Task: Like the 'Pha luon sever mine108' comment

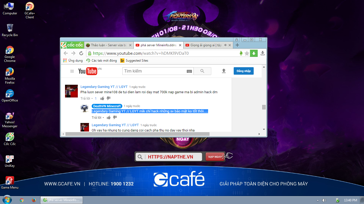Action: coord(102,98)
